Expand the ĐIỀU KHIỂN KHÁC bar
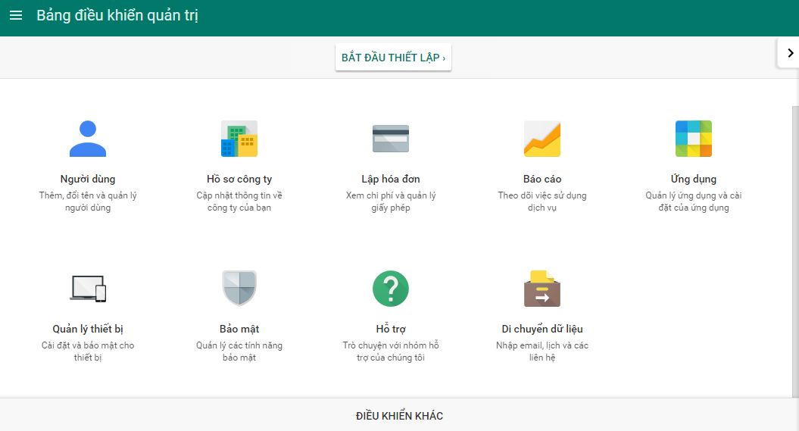799x431 pixels. [400, 416]
